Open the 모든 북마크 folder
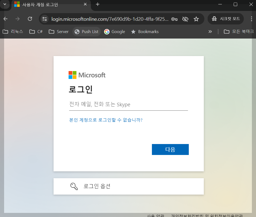Viewport: 256px width, 217px height. (239, 31)
